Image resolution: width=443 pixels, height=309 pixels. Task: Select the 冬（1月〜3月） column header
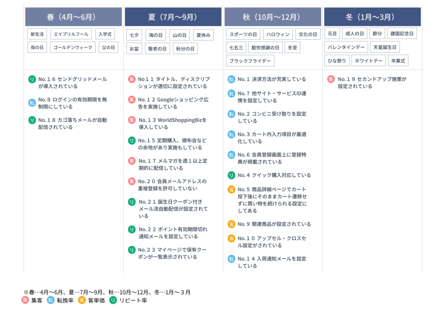coord(372,17)
